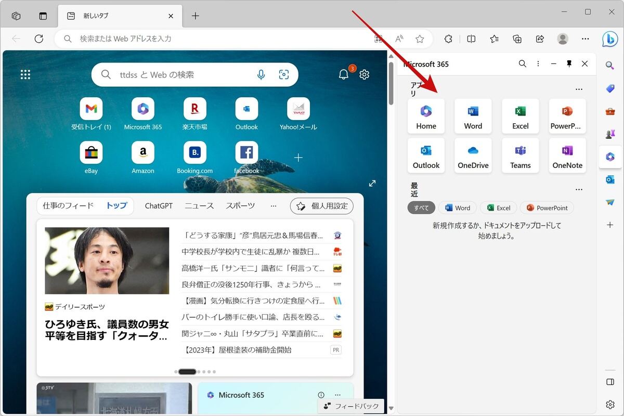Open a new browser tab
This screenshot has height=416, width=624.
click(196, 16)
